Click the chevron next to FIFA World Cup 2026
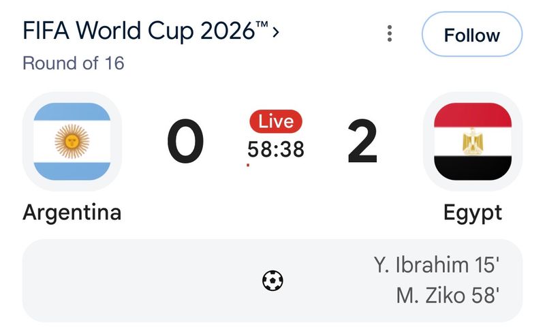 click(276, 32)
